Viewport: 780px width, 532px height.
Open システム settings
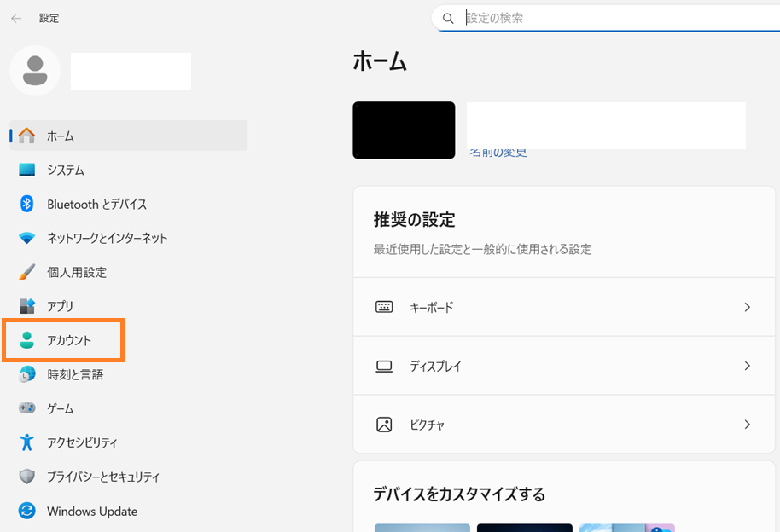[128, 170]
